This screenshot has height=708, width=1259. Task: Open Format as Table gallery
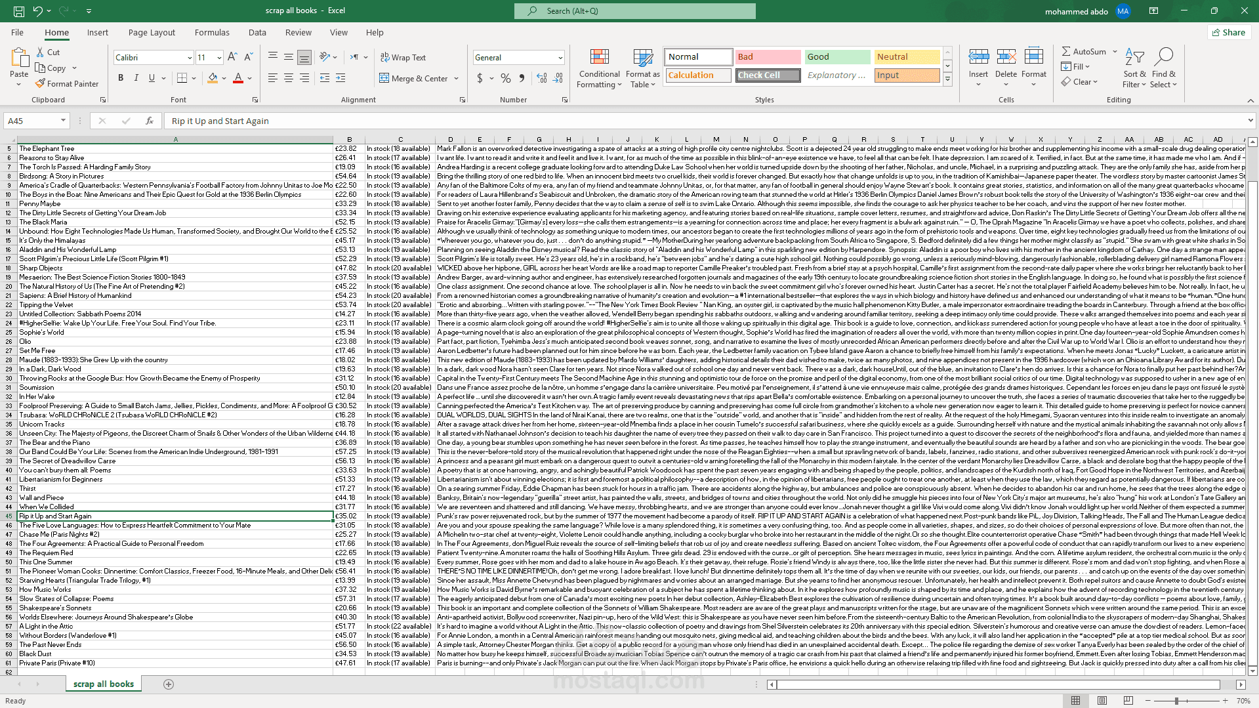coord(642,68)
